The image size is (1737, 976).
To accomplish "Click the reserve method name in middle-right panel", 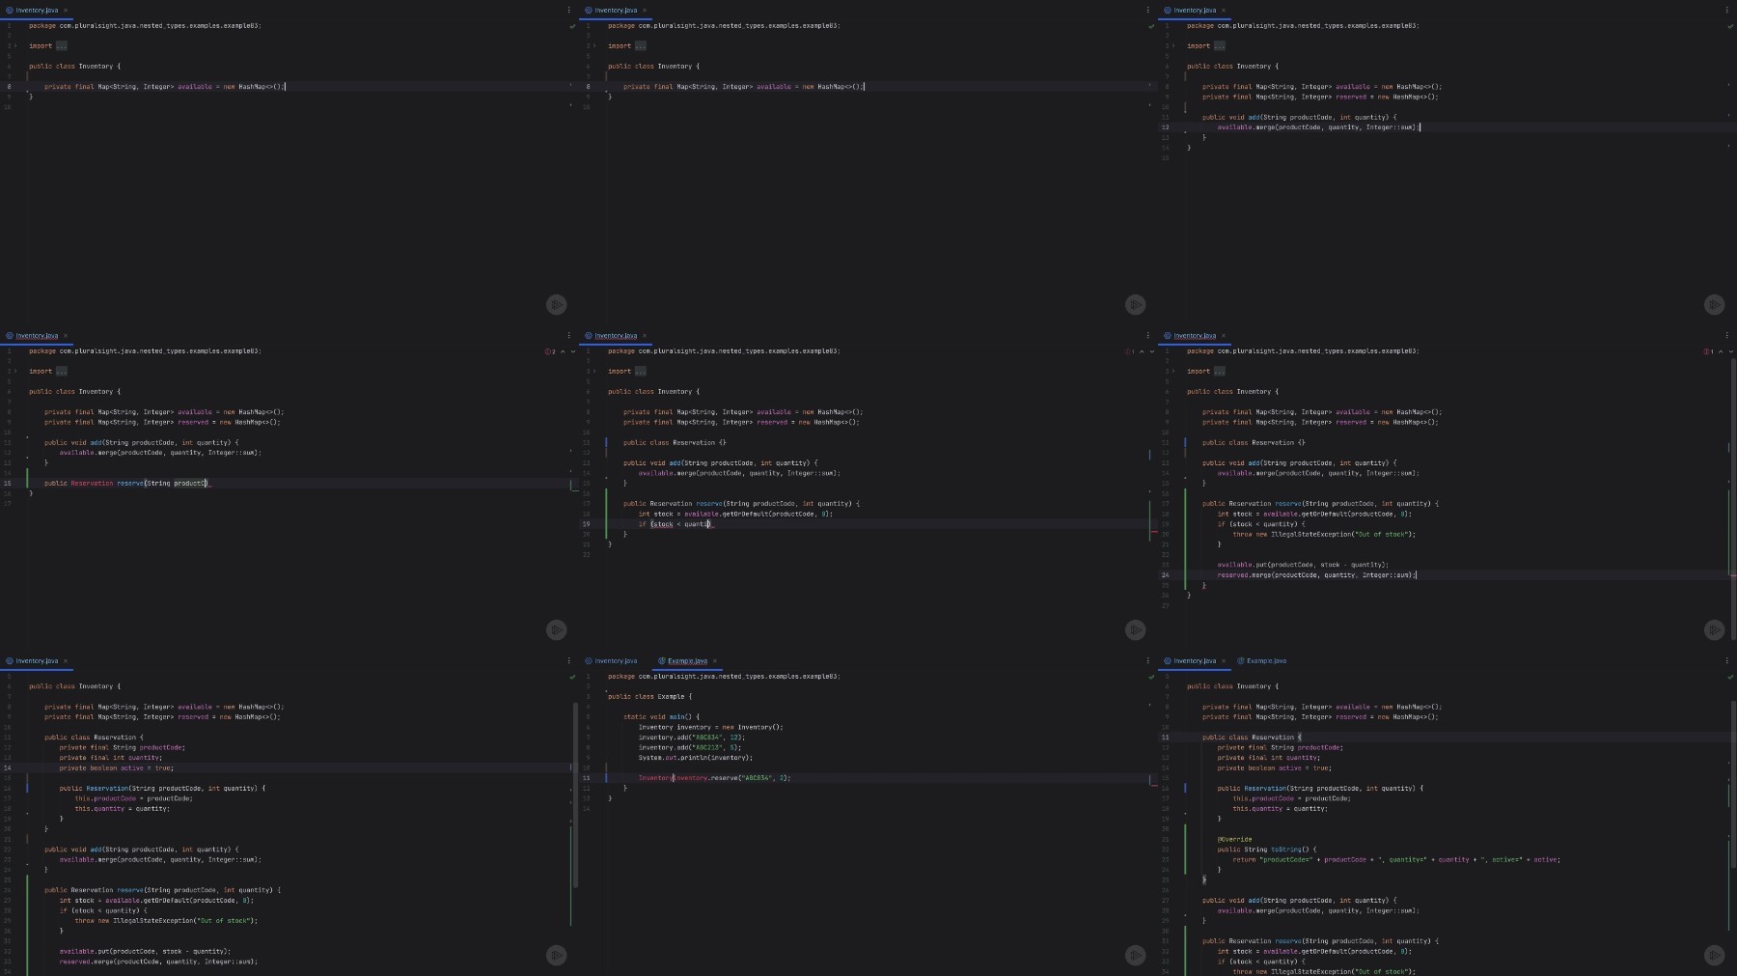I will (1287, 504).
